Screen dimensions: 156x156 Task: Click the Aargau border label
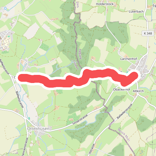(80, 54)
